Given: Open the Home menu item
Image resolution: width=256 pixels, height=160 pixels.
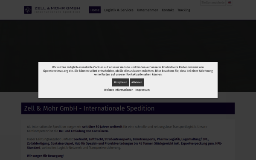Looking at the screenshot, I should coord(95,10).
